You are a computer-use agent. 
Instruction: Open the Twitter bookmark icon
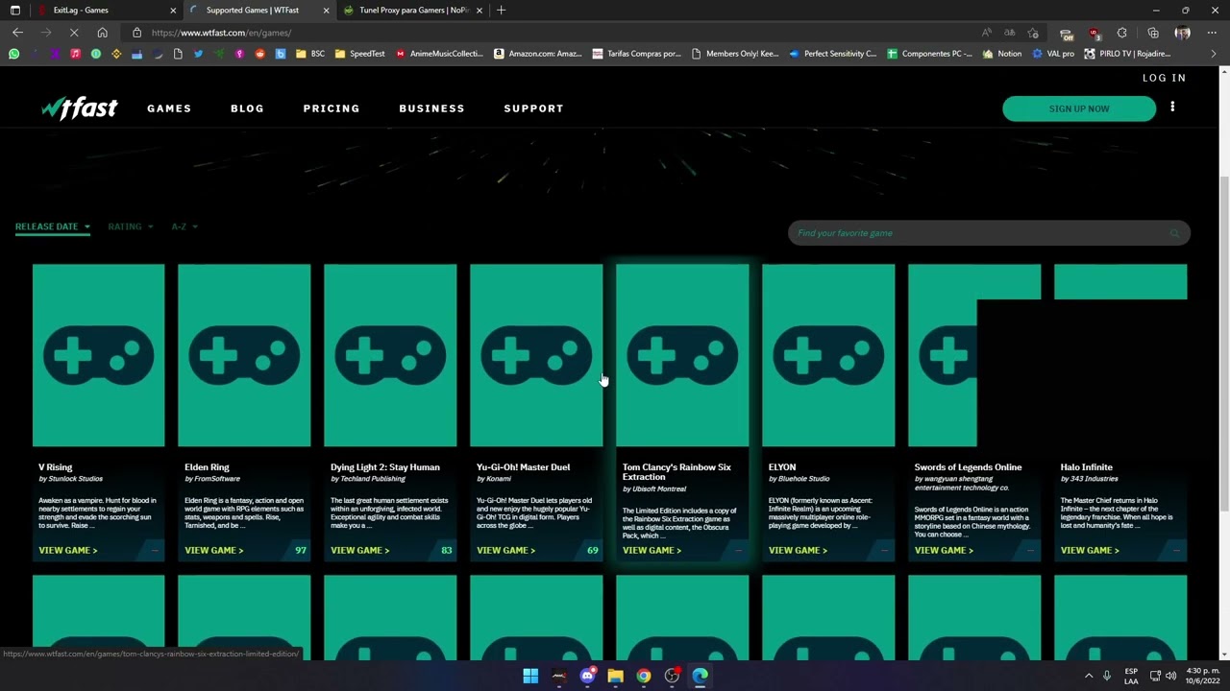point(198,54)
